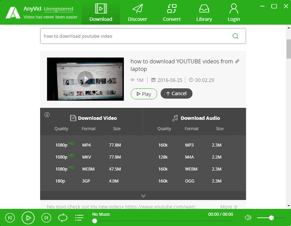Mute the volume speaker icon
The width and height of the screenshot is (291, 226).
click(x=248, y=217)
